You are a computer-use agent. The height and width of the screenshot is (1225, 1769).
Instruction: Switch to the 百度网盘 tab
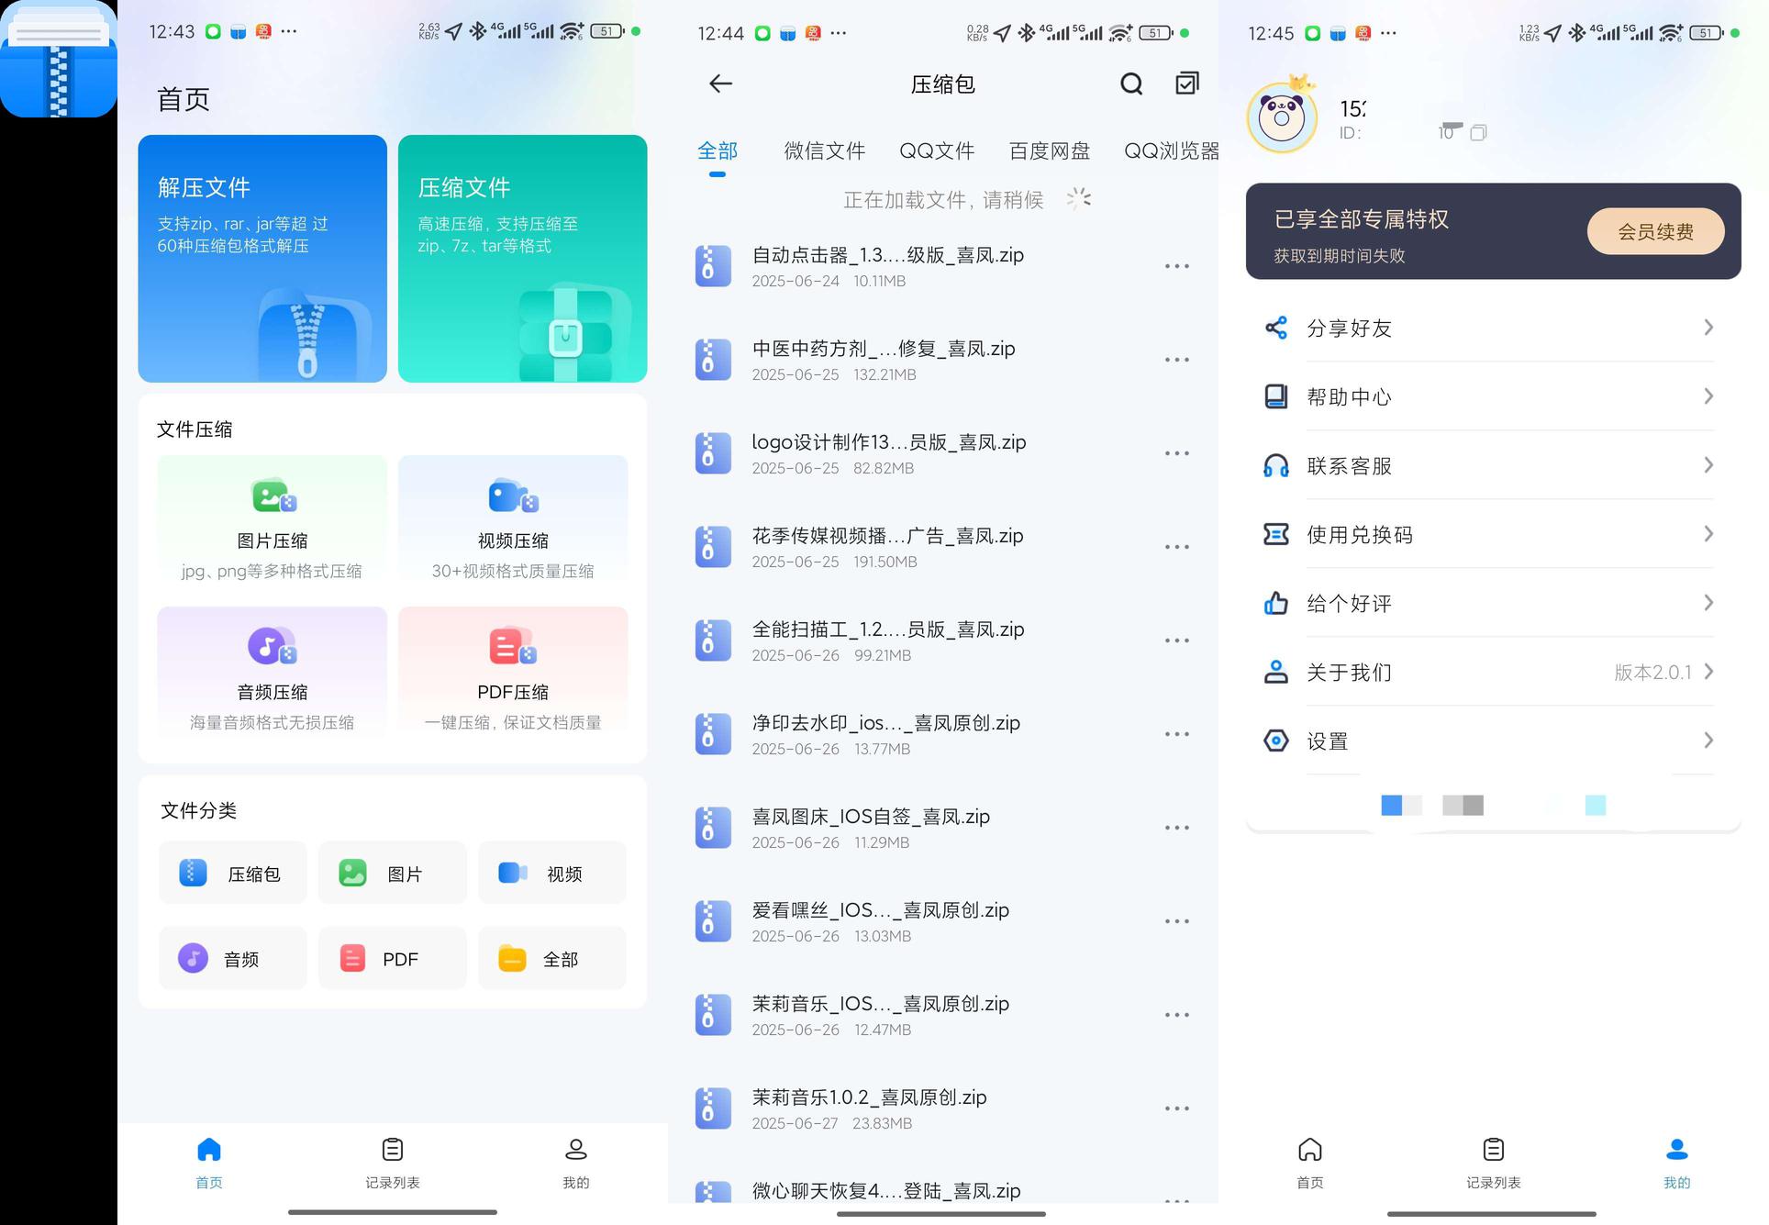click(1049, 151)
